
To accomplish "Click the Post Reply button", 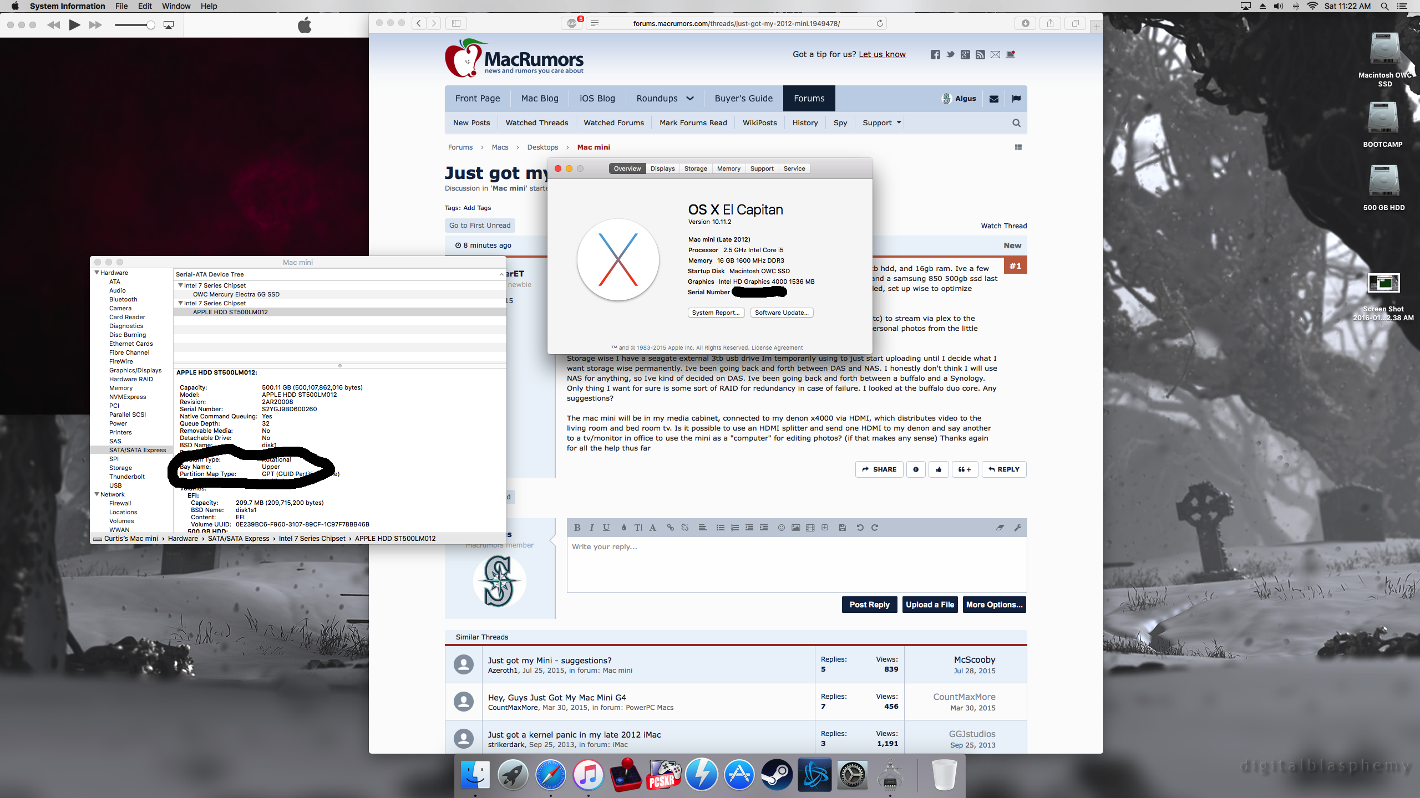I will click(869, 605).
